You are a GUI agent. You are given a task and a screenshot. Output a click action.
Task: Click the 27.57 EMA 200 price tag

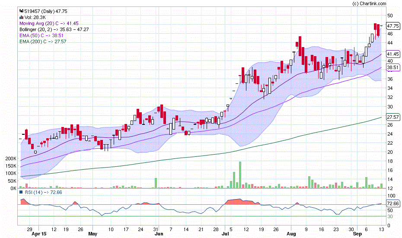pos(393,117)
